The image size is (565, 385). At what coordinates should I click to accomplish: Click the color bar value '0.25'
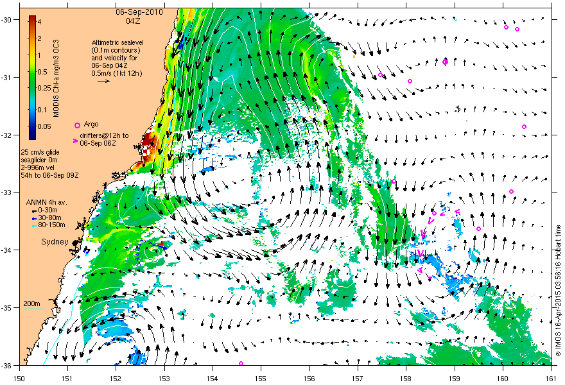click(44, 89)
